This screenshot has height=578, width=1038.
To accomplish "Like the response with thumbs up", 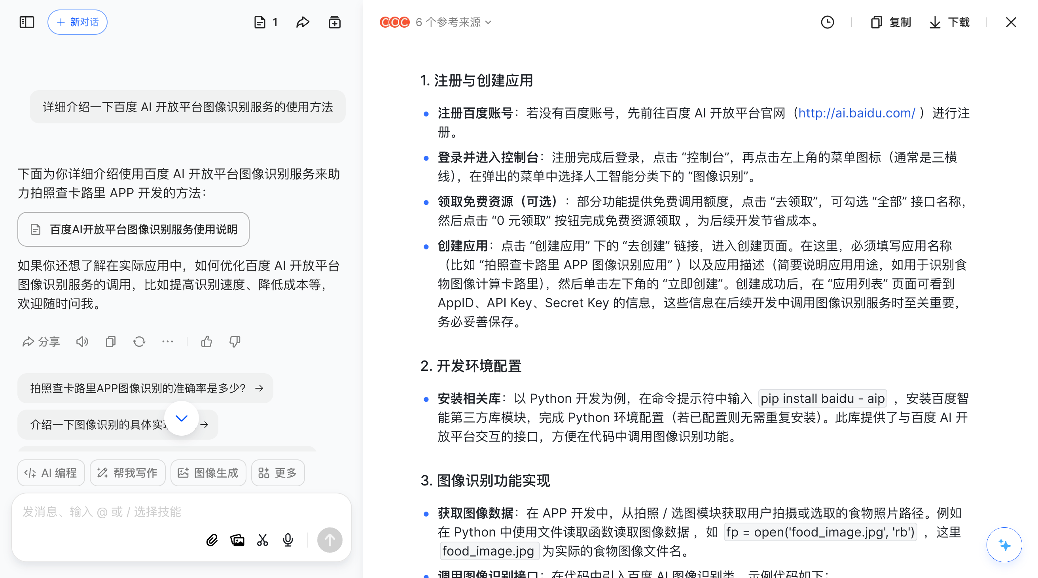I will [206, 342].
